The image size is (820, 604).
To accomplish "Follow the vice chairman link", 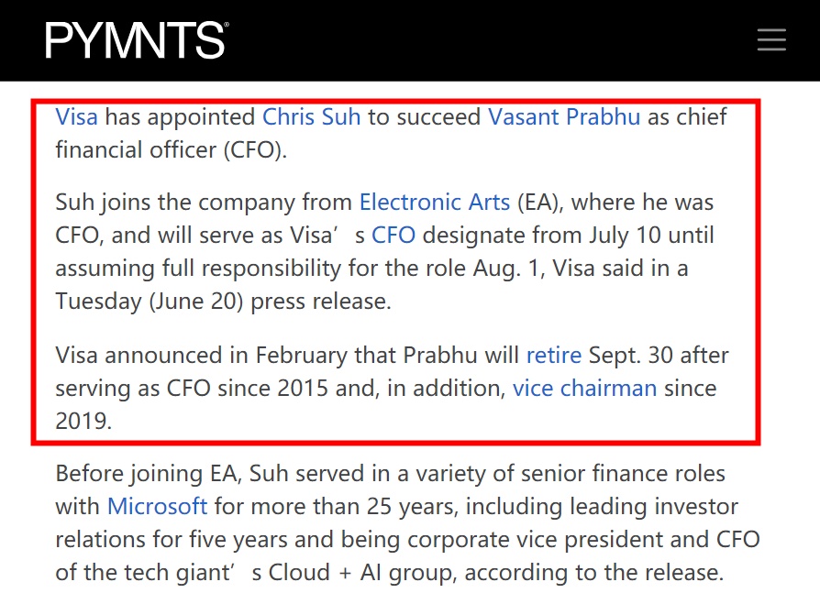I will coord(584,389).
